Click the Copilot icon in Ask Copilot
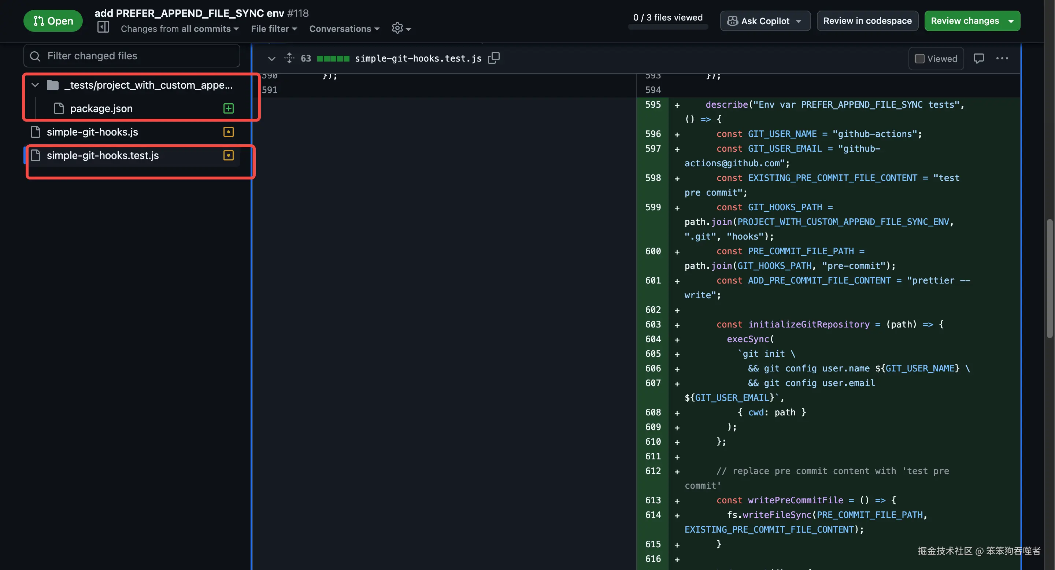Image resolution: width=1055 pixels, height=570 pixels. pyautogui.click(x=732, y=21)
